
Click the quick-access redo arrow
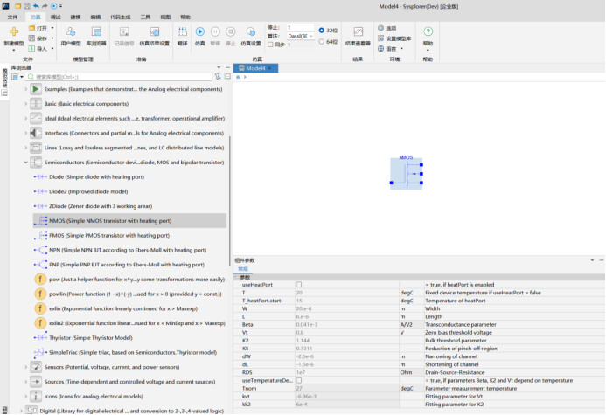tap(45, 6)
